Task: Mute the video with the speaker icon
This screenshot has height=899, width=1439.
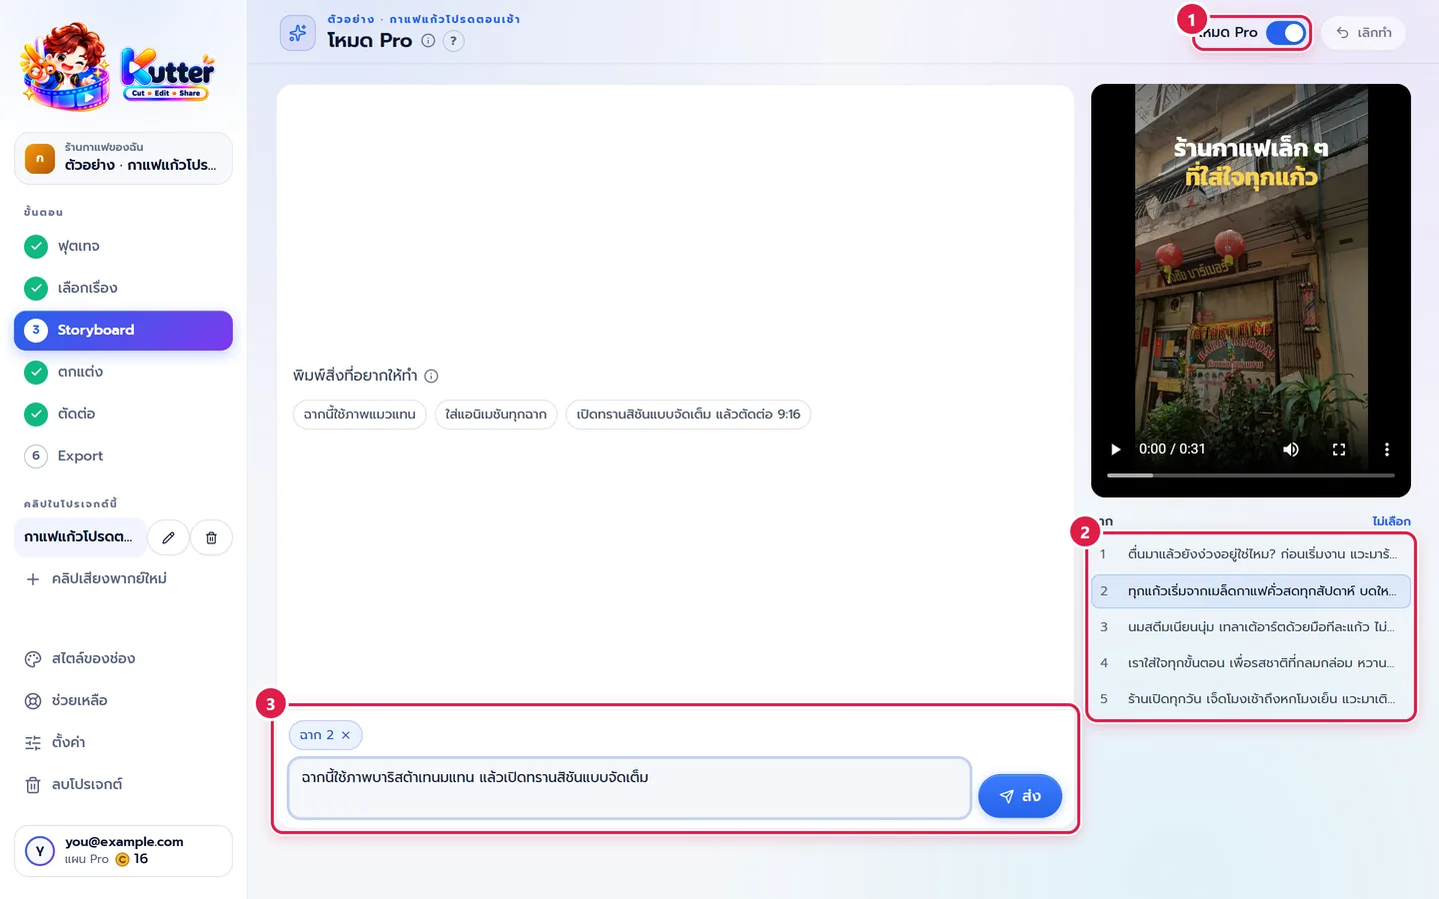Action: tap(1291, 449)
